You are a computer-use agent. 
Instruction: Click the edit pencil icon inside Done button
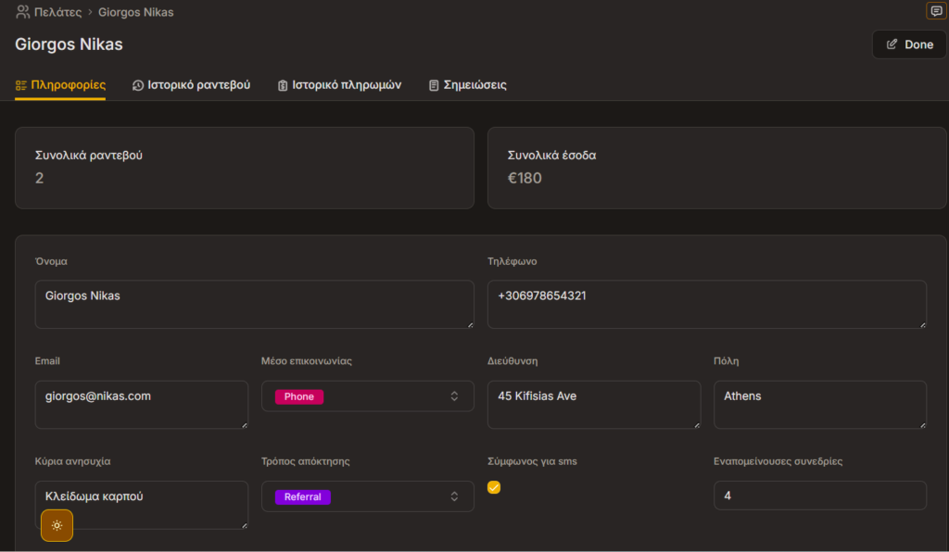coord(892,44)
